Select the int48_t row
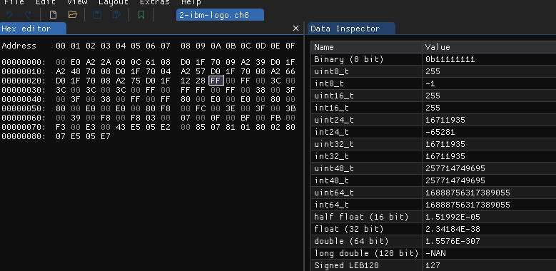 click(x=434, y=180)
